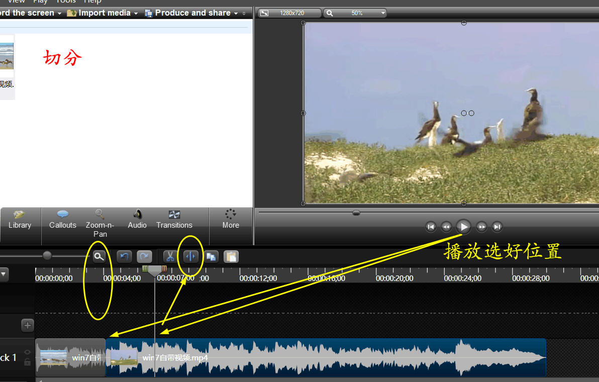Screen dimensions: 599x382
Task: Switch to the Callouts tab
Action: click(x=63, y=221)
